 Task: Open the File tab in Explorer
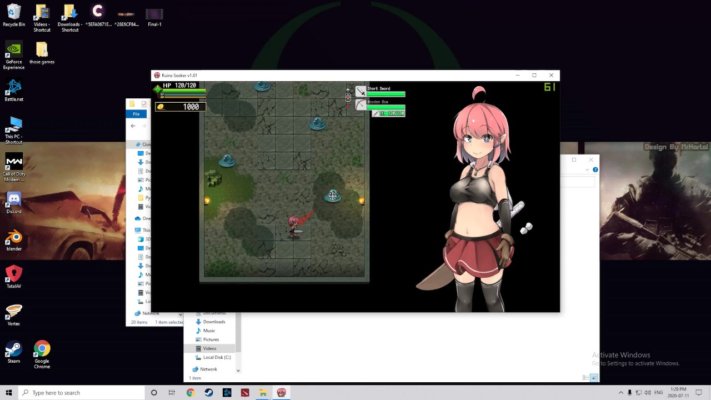tap(136, 114)
